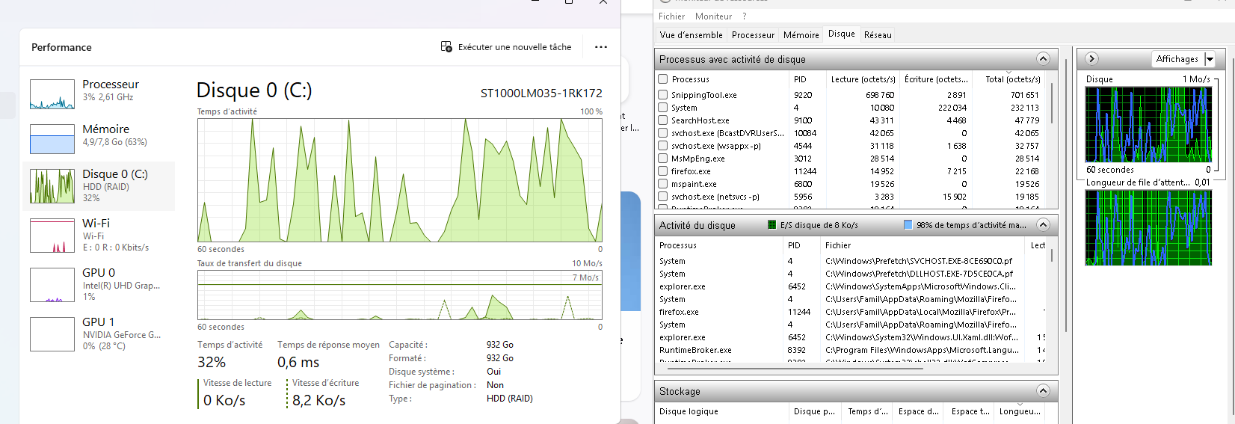Open the GPU 1 NVIDIA GeForce entry
1235x424 pixels.
[99, 334]
